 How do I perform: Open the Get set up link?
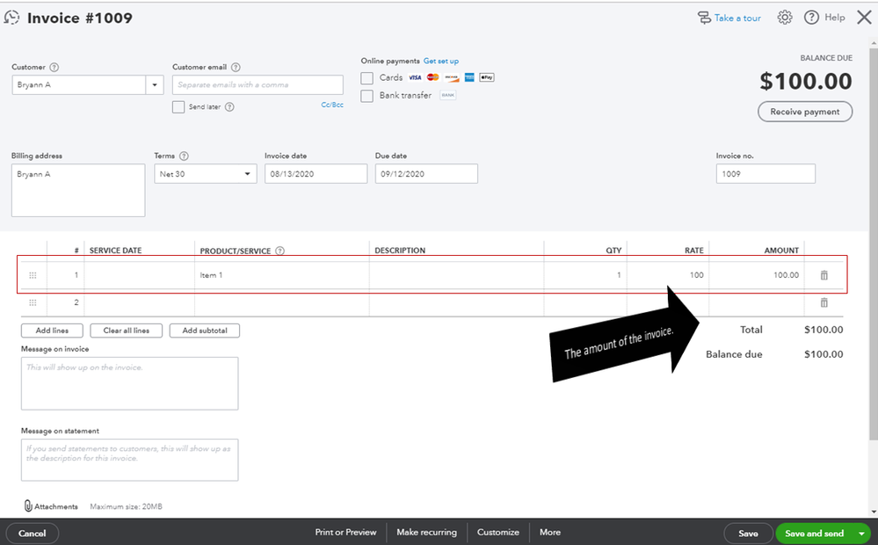click(x=440, y=61)
